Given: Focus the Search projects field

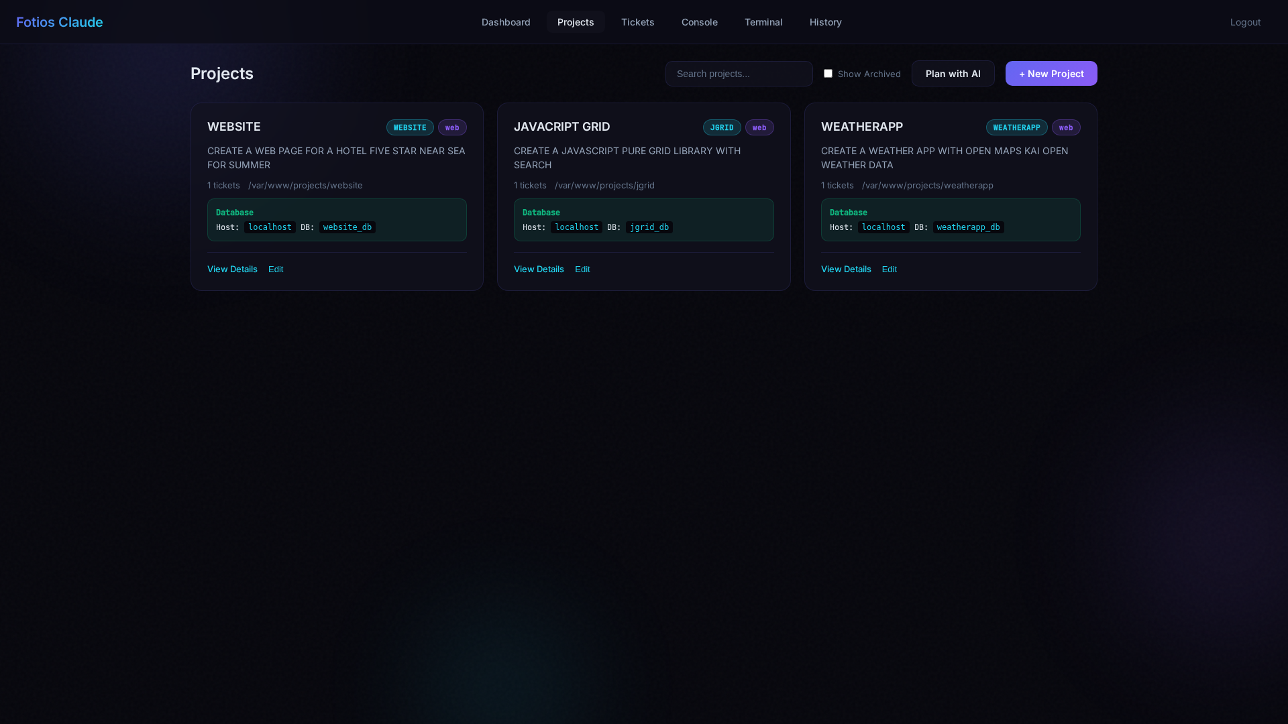Looking at the screenshot, I should tap(739, 74).
